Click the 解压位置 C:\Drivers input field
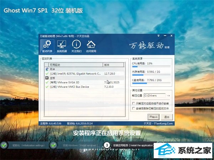The image size is (214, 160). point(155,96)
